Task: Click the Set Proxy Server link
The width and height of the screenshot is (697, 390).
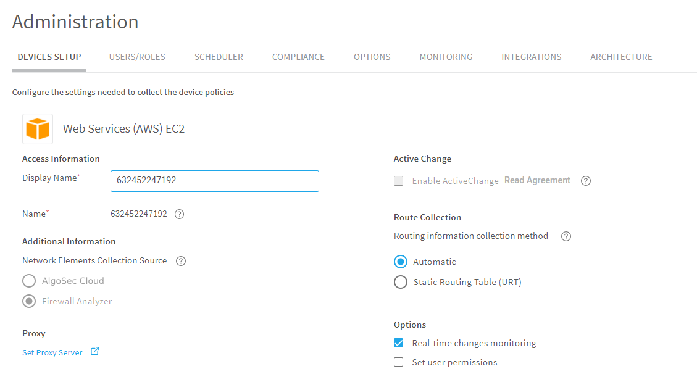Action: point(52,353)
